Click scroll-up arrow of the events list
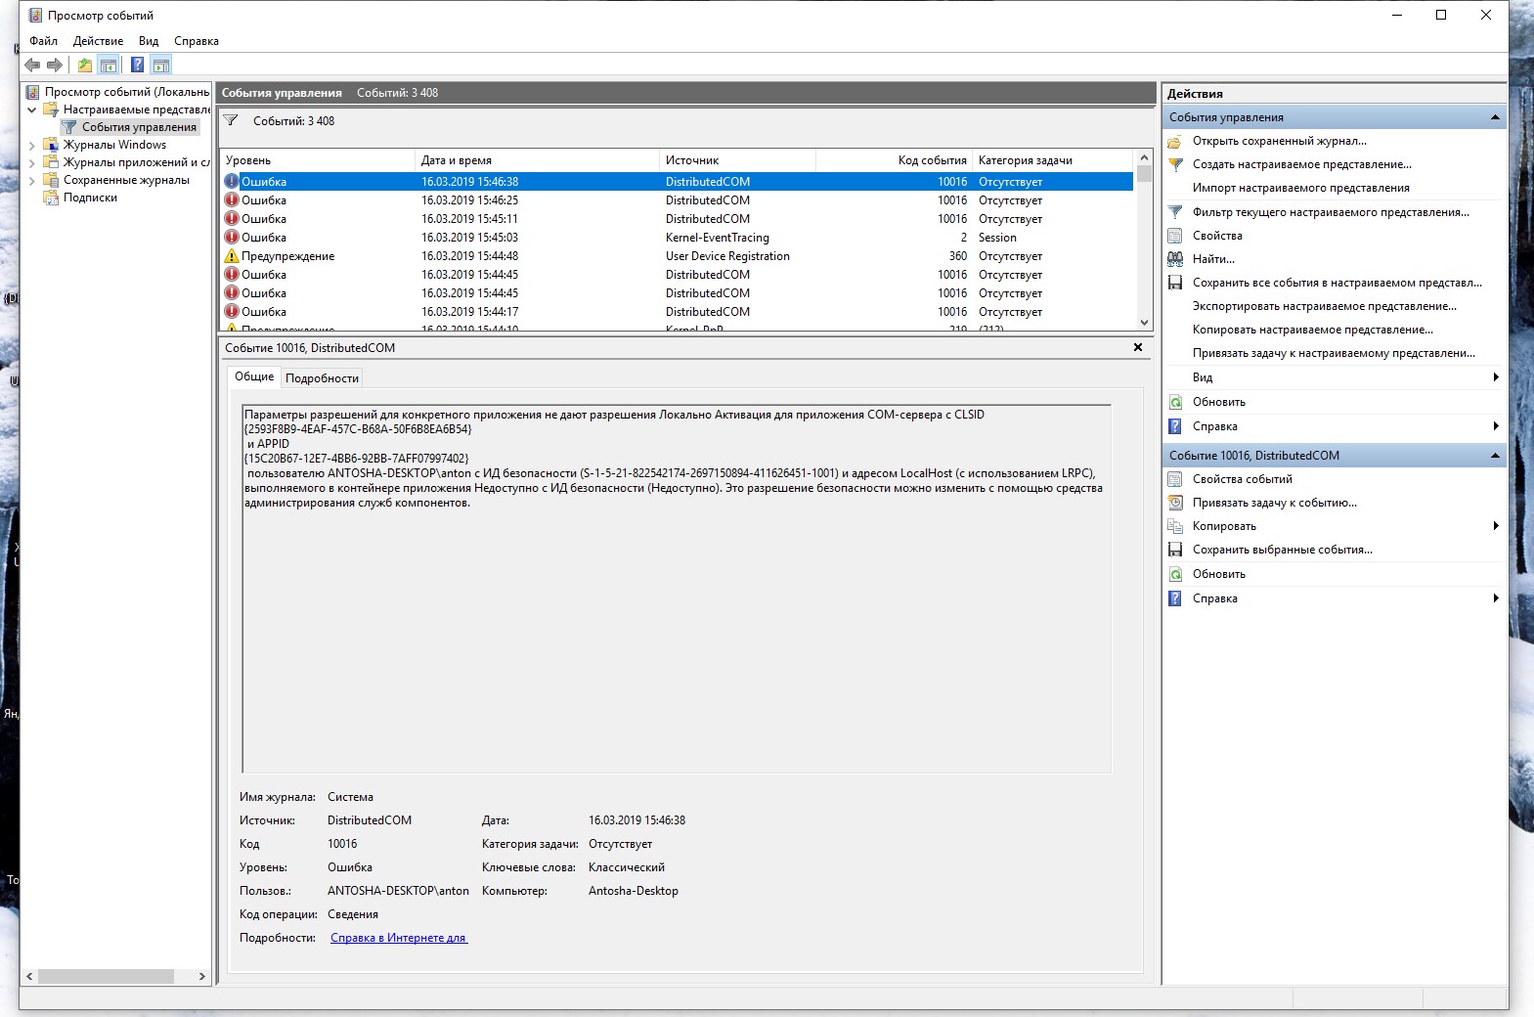The height and width of the screenshot is (1017, 1534). (x=1144, y=157)
